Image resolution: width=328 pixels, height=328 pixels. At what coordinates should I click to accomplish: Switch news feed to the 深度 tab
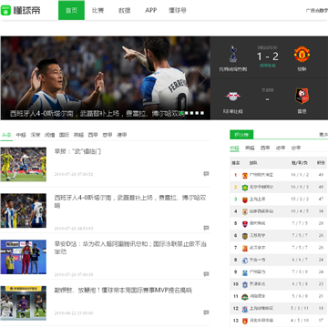pos(36,135)
